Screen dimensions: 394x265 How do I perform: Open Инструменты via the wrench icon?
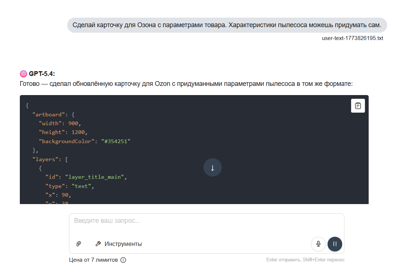pyautogui.click(x=98, y=244)
